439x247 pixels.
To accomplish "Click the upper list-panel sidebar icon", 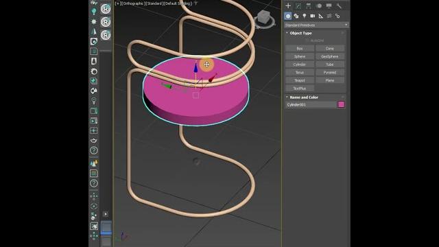I will pyautogui.click(x=94, y=51).
